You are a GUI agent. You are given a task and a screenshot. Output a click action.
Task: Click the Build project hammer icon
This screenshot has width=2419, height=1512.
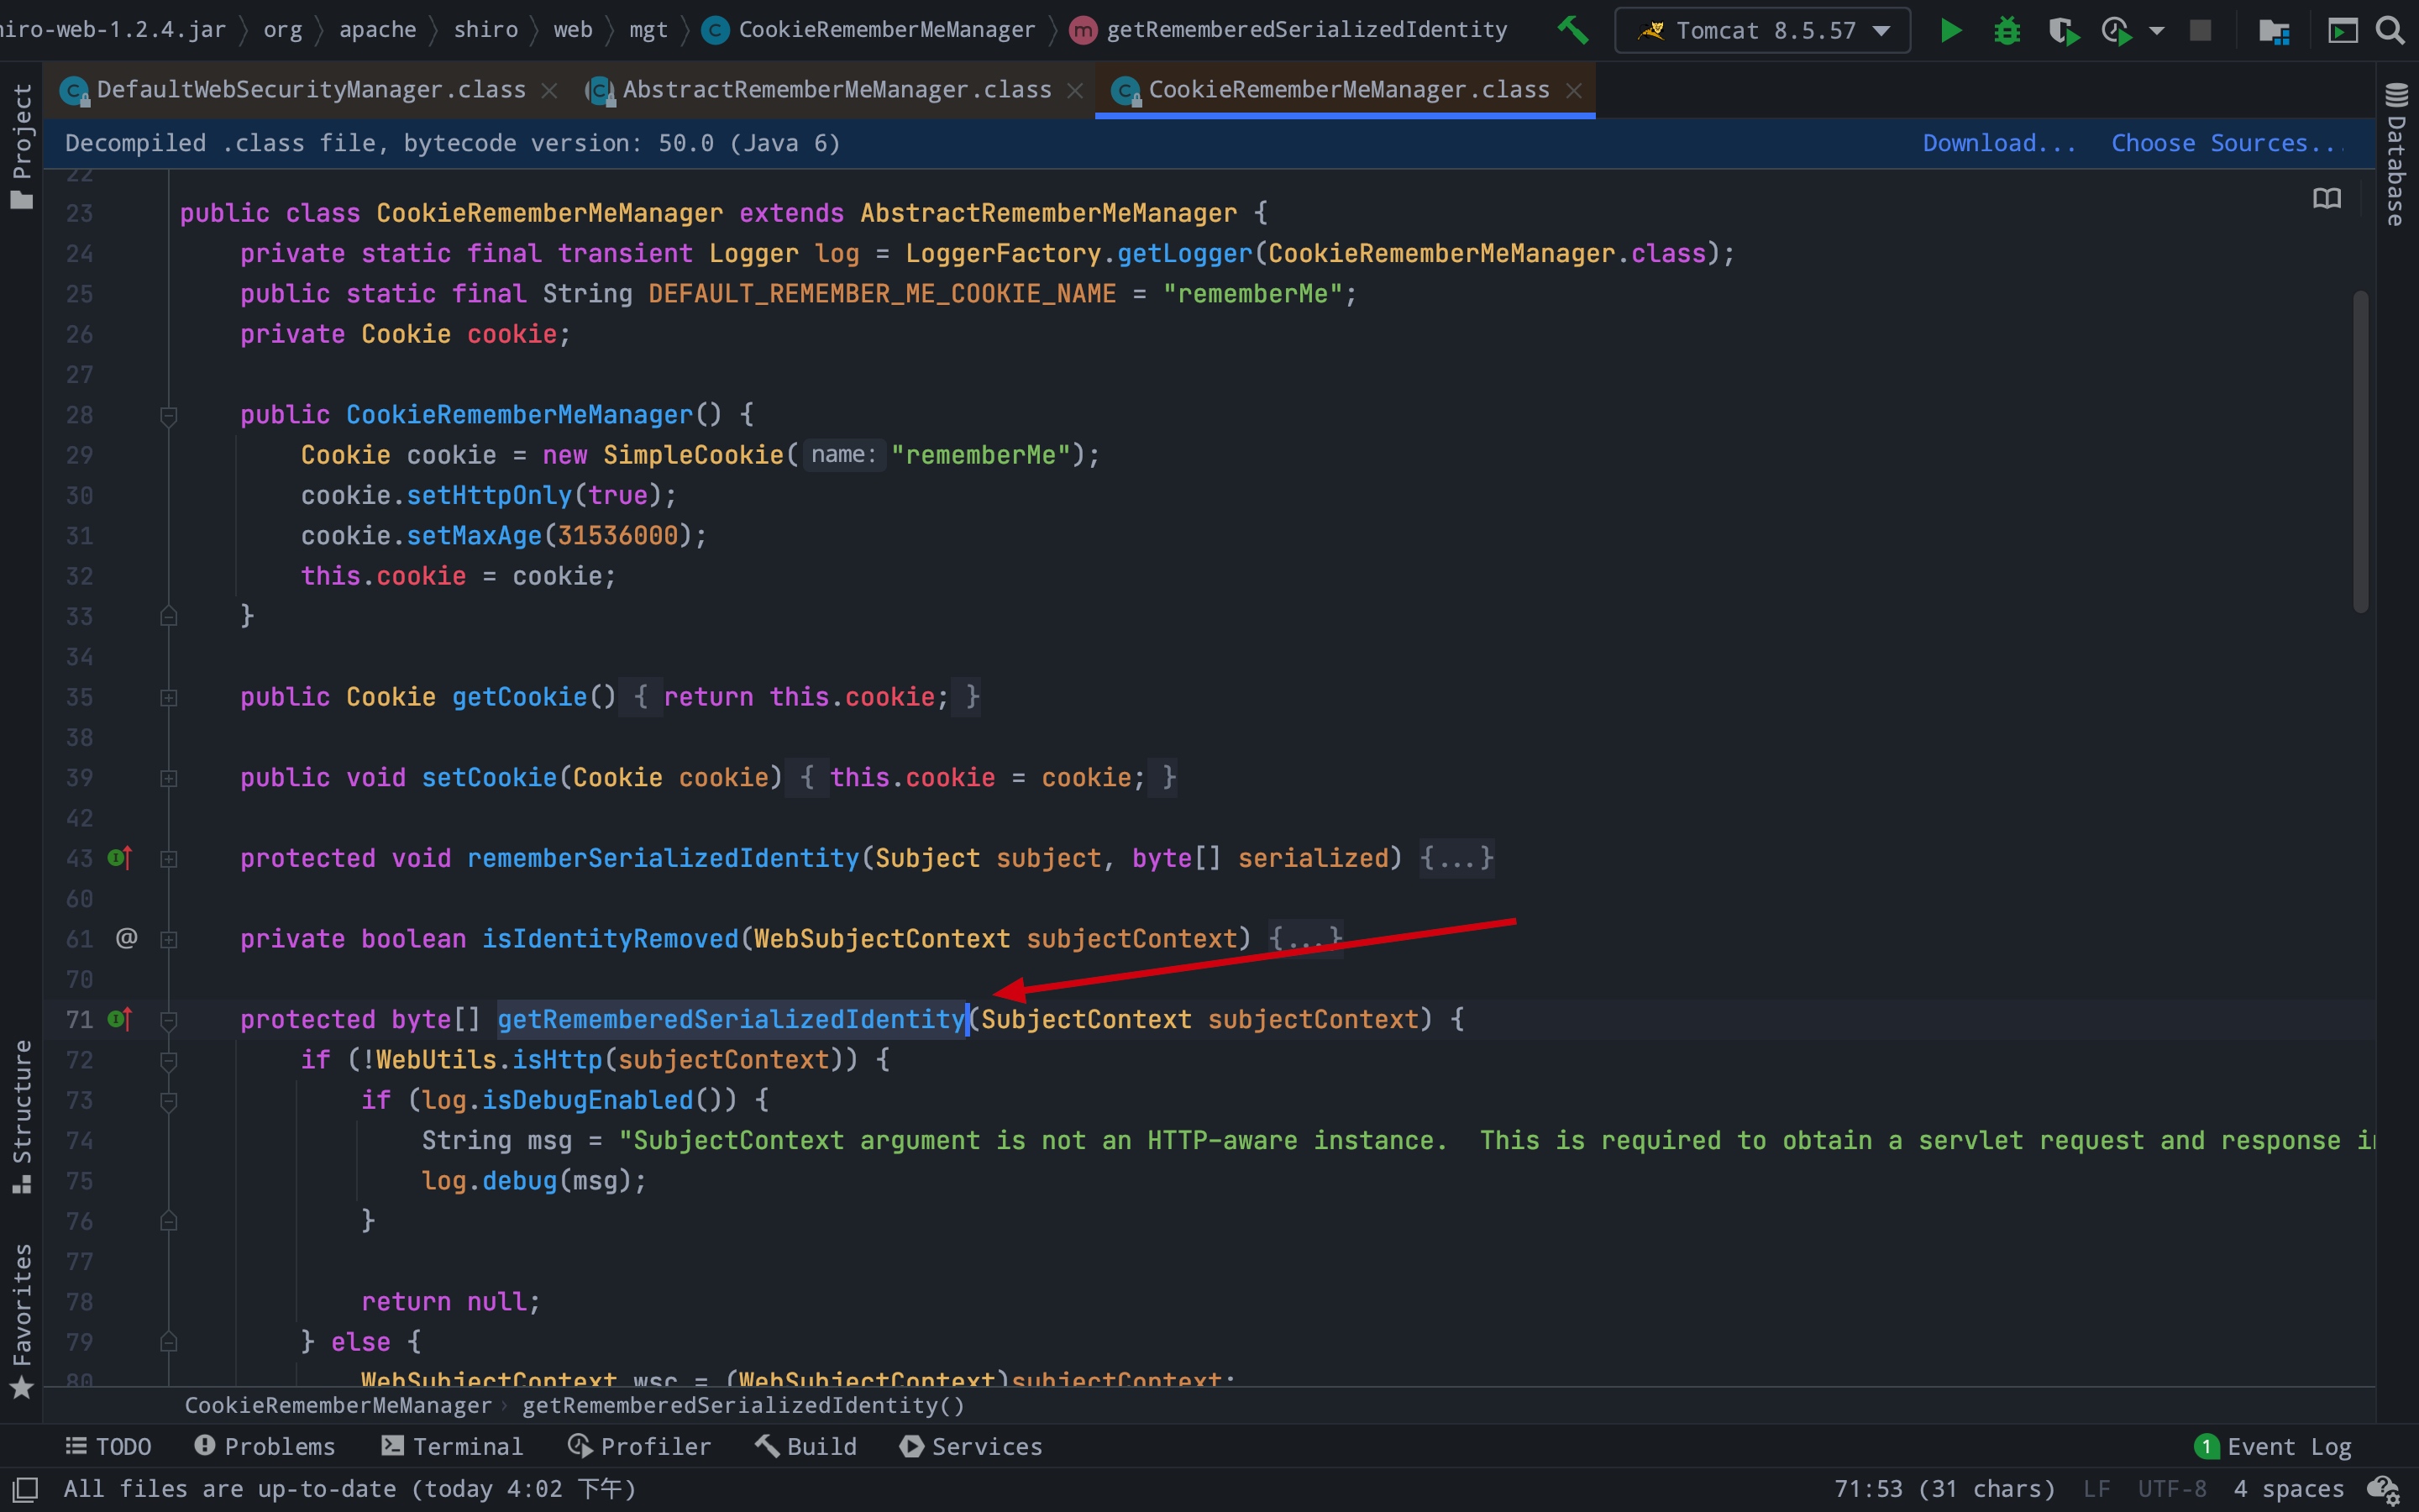click(x=1572, y=30)
